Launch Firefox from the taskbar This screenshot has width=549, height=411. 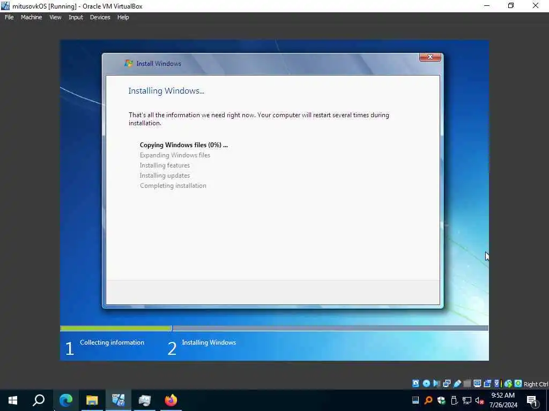click(x=171, y=400)
